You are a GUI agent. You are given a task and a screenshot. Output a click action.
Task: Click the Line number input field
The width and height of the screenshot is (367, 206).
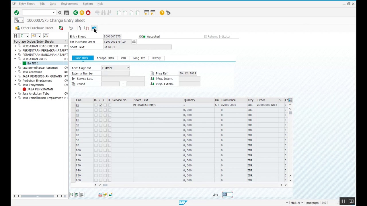point(227,195)
